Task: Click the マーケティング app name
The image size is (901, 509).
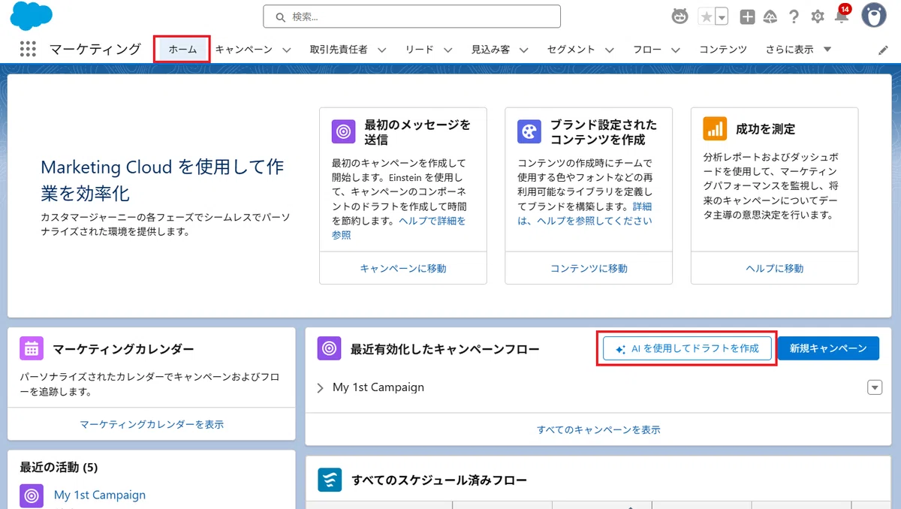Action: tap(95, 50)
